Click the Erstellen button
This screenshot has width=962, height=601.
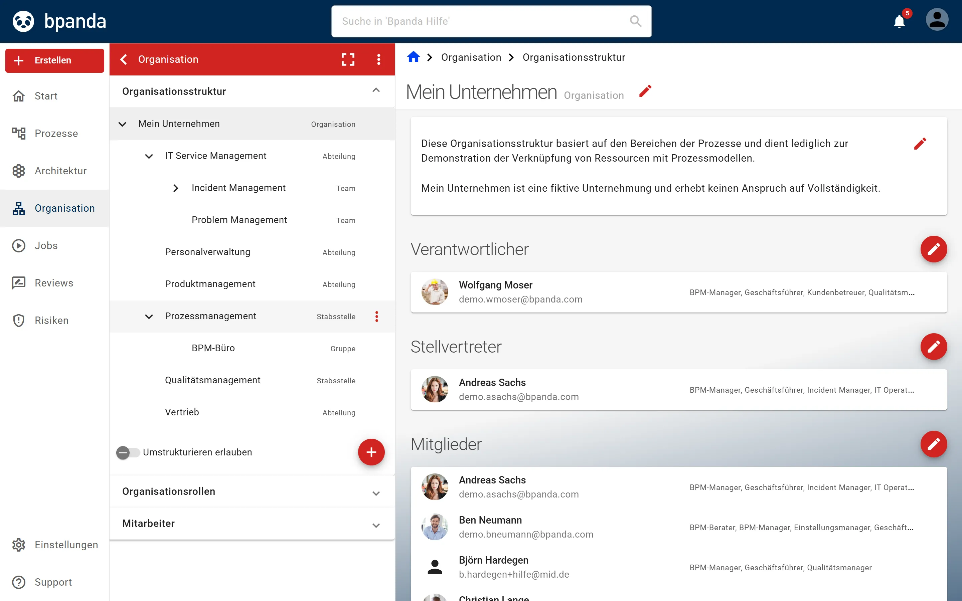coord(54,60)
